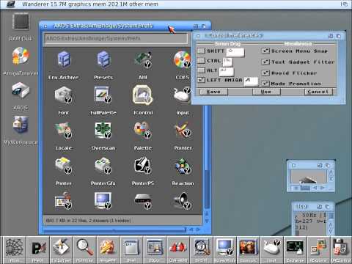352x264 pixels.
Task: Click the Save button in IControl preferences
Action: click(x=213, y=92)
